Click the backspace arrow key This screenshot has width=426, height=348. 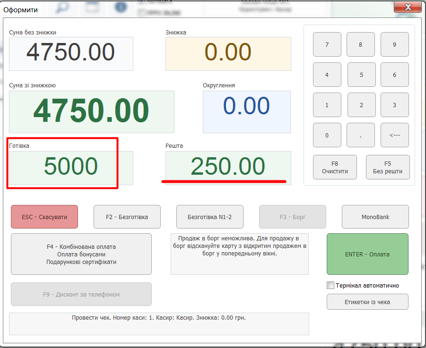coord(394,135)
